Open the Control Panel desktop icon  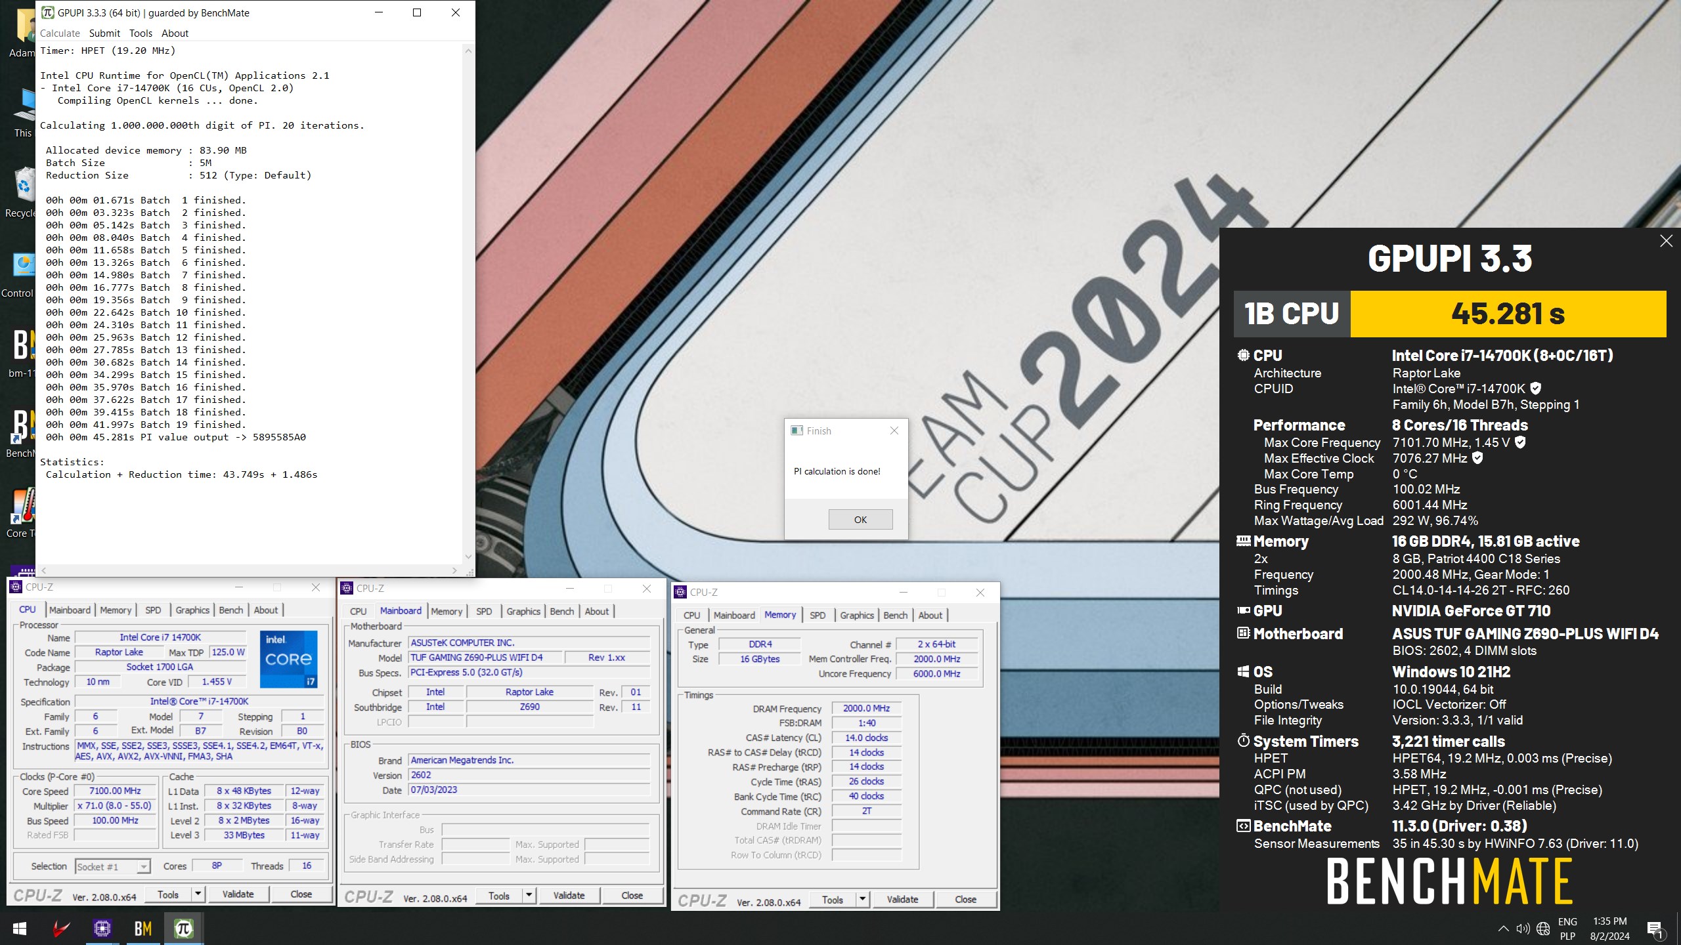[x=18, y=274]
